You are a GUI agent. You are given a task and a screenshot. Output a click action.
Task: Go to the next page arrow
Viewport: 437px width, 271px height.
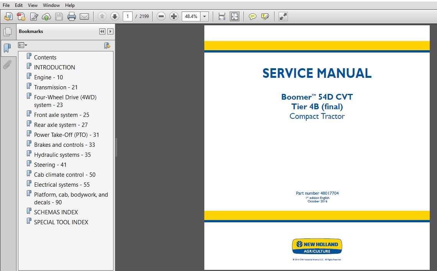115,16
